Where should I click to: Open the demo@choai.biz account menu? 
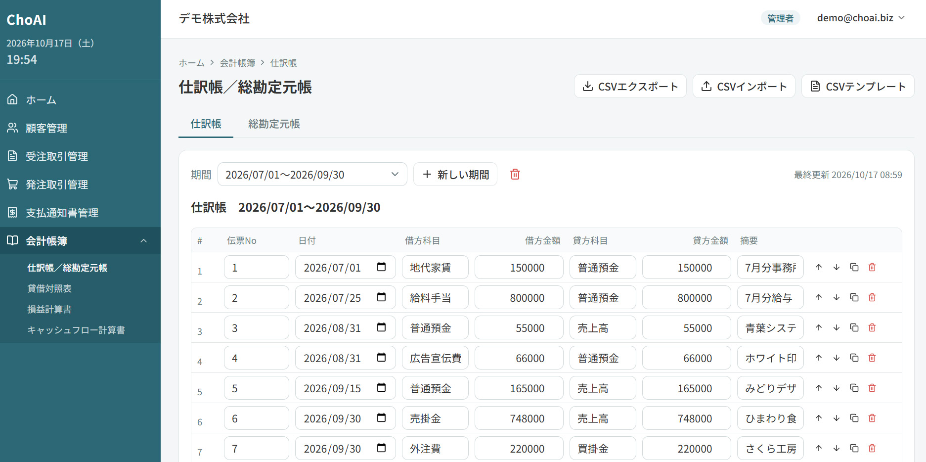(861, 18)
